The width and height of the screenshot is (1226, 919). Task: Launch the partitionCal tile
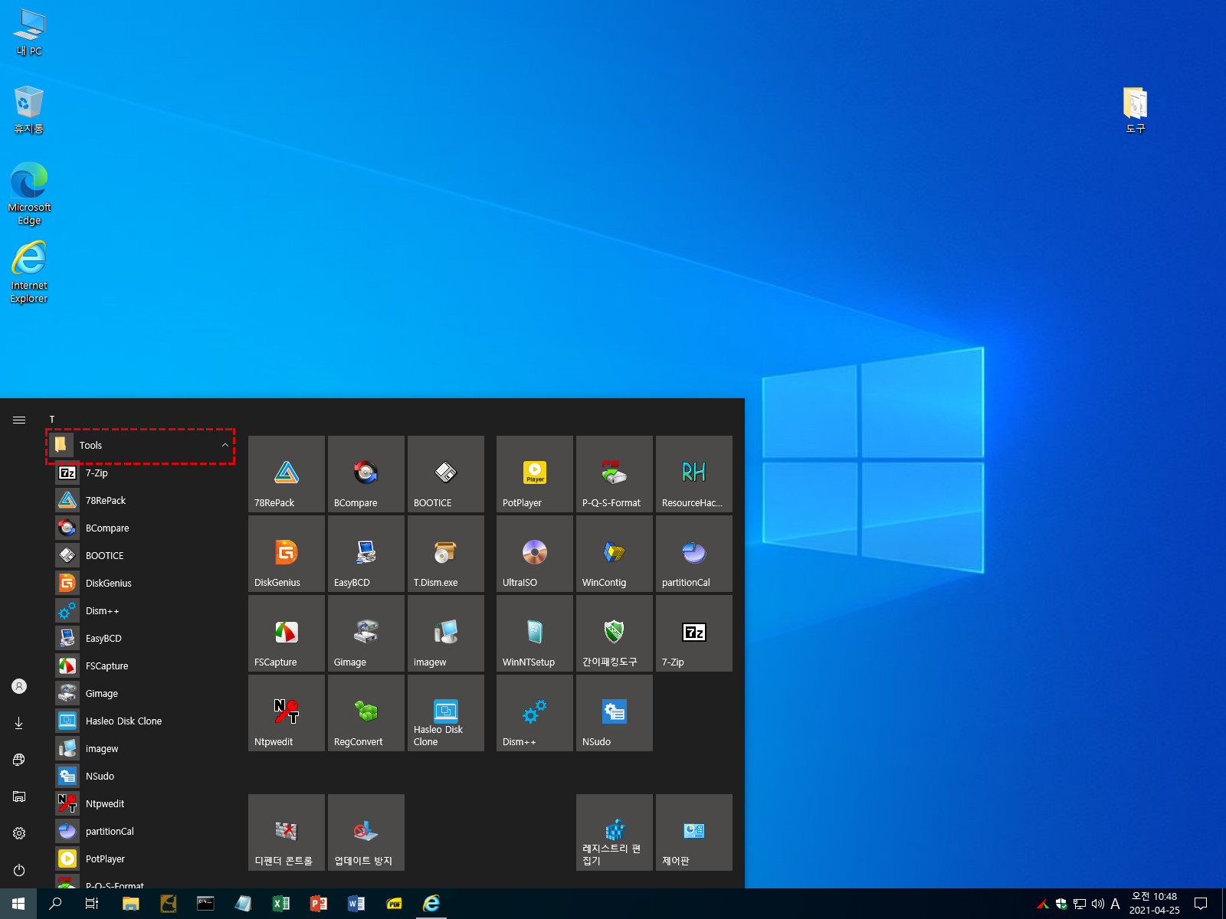coord(694,554)
